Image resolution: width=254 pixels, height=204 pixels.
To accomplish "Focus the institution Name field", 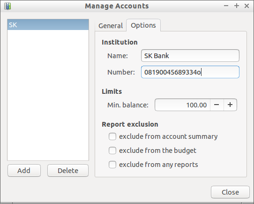I will click(190, 56).
